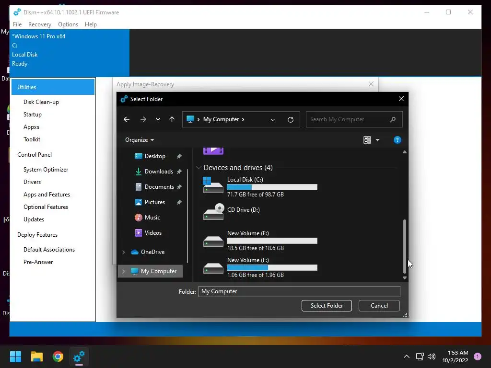Open File Explorer from taskbar
Viewport: 491px width, 368px height.
pyautogui.click(x=36, y=356)
